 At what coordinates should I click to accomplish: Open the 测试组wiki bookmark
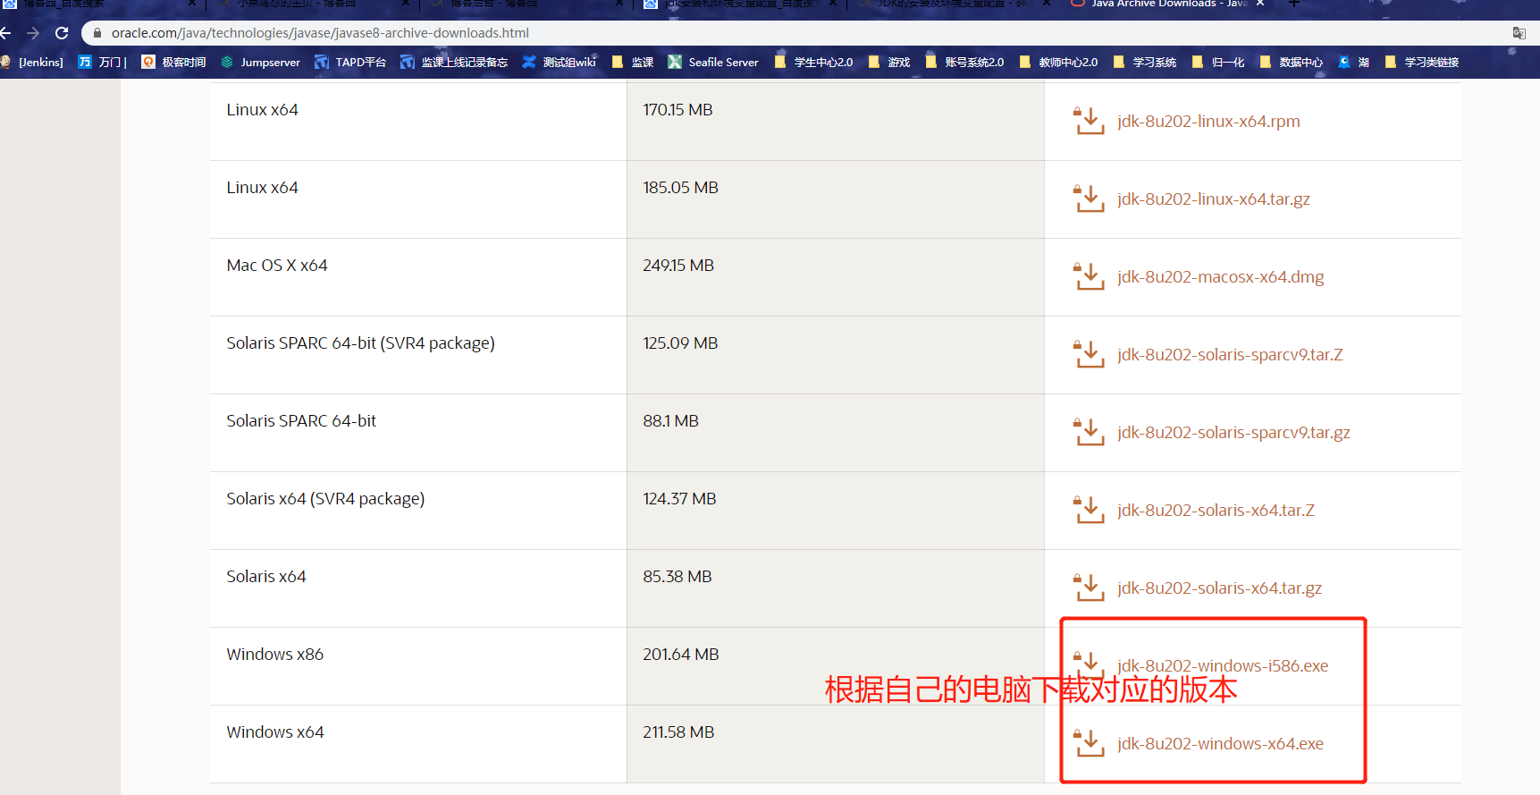560,62
